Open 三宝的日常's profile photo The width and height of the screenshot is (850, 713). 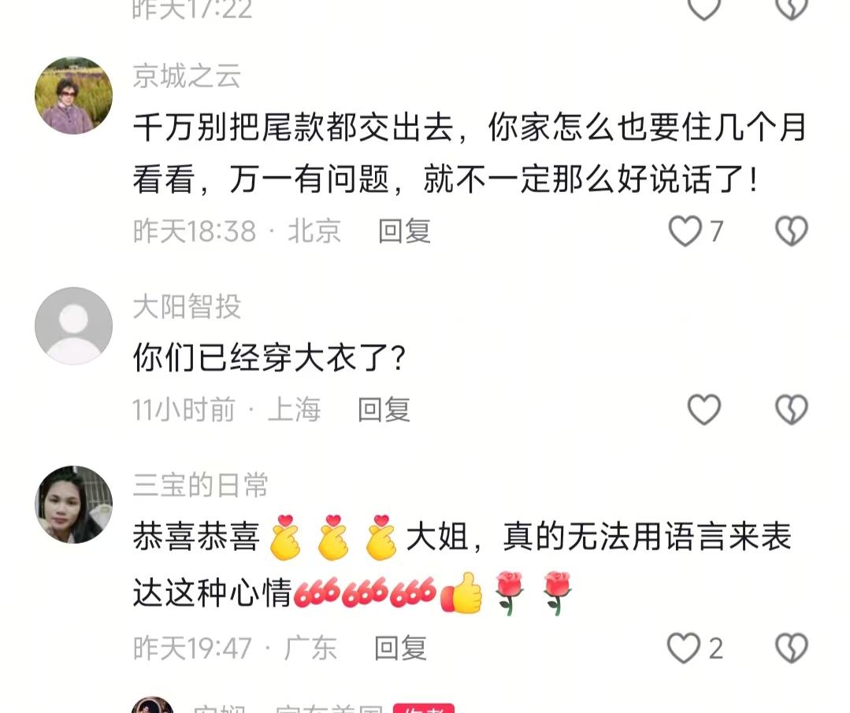74,504
